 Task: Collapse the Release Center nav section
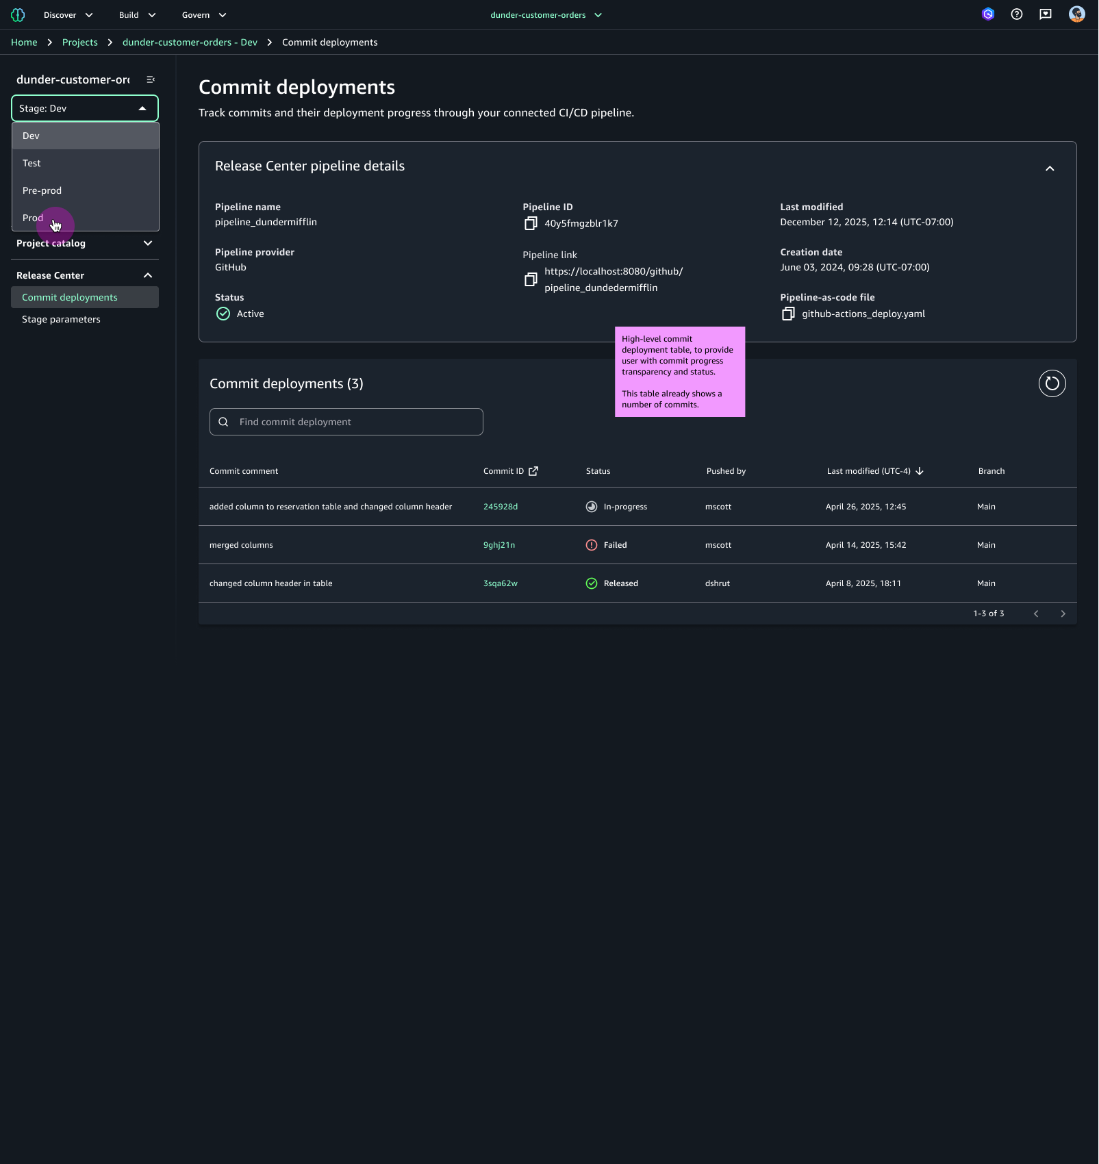148,275
